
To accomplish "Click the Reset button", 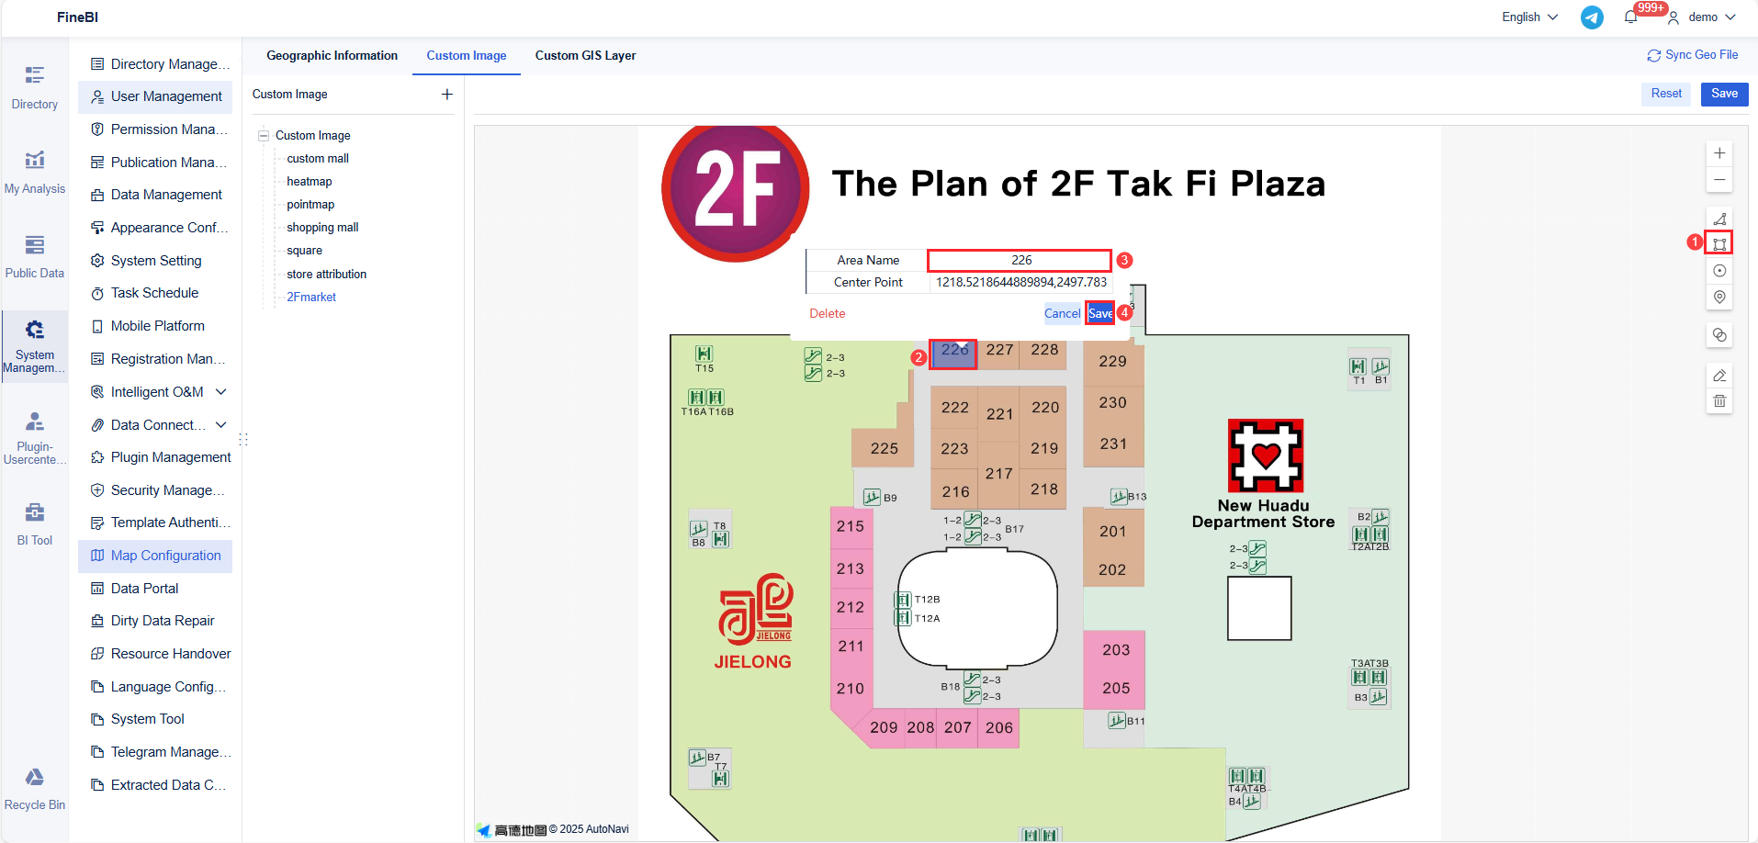I will (x=1666, y=94).
